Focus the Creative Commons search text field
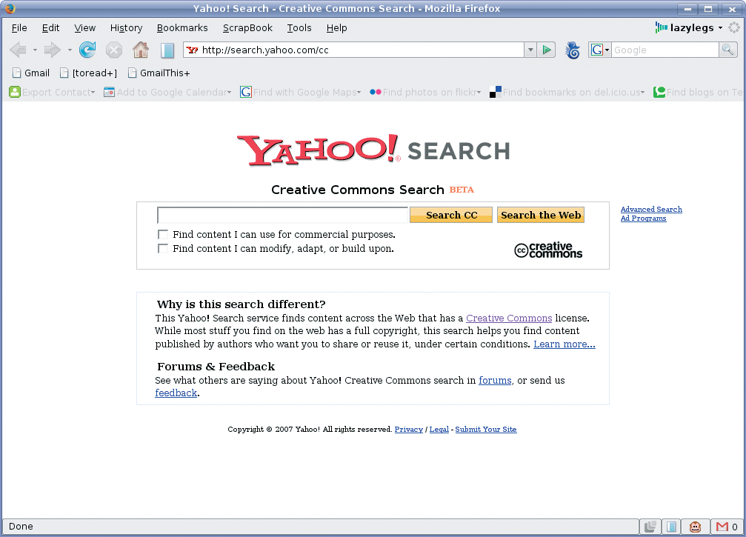 pos(282,215)
